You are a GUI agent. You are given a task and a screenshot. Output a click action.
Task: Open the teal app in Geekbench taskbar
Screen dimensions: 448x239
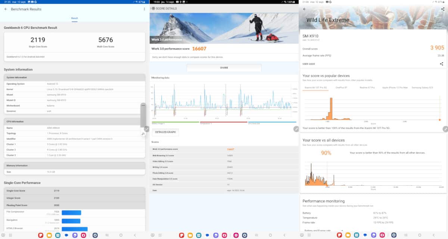[57, 235]
